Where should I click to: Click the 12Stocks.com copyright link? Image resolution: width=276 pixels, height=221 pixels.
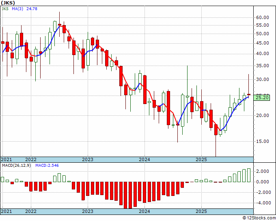(259, 218)
